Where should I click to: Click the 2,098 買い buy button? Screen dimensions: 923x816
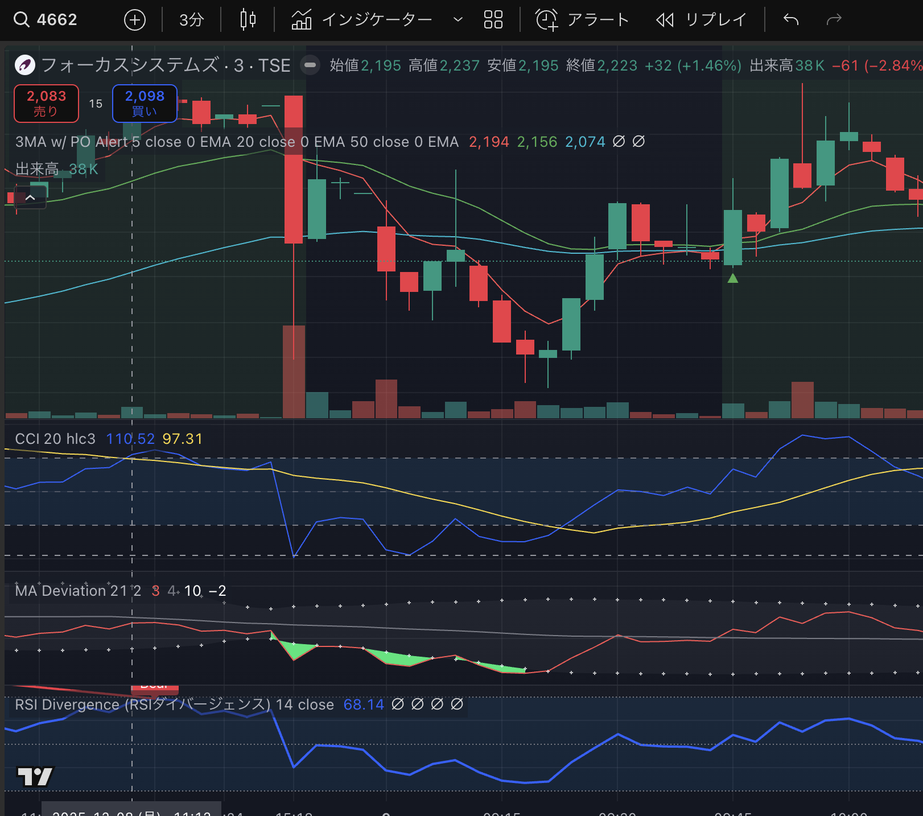145,104
